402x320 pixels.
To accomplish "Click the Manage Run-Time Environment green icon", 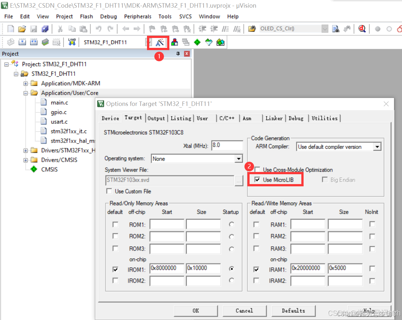I will point(197,42).
